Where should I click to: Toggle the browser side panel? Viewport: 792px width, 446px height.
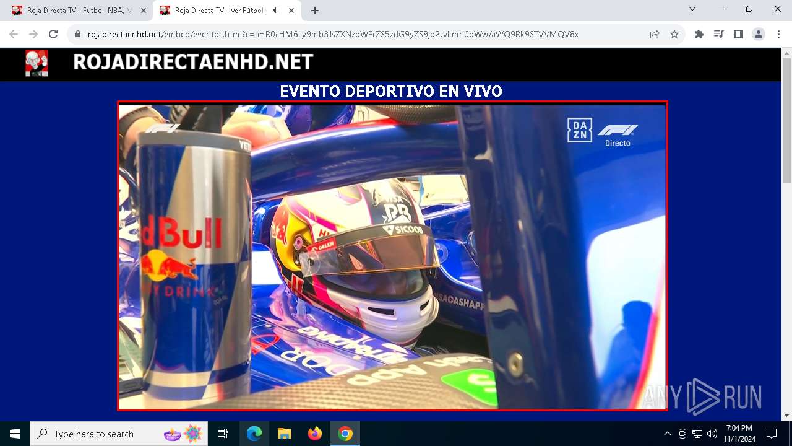tap(739, 34)
